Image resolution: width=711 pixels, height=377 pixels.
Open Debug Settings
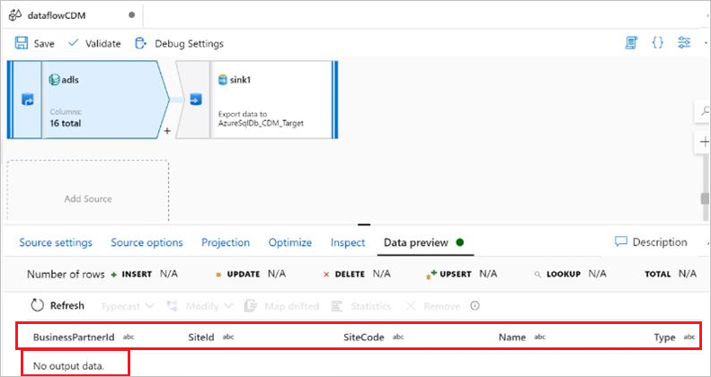pyautogui.click(x=180, y=43)
